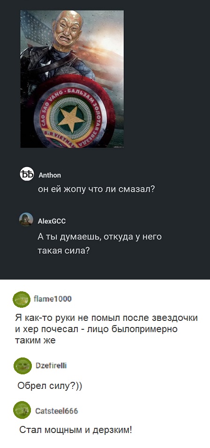210x448 pixels.
Task: Open Anthon's round avatar icon
Action: point(27,174)
